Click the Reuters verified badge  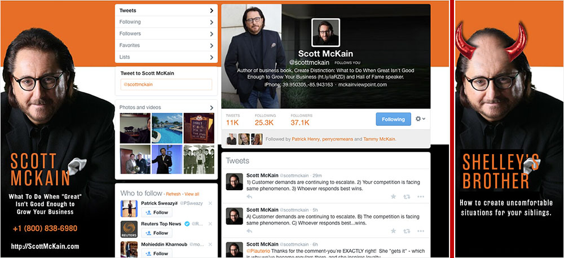(x=187, y=224)
